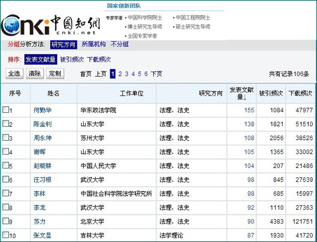
Task: Sort the list by 下载频次
Action: (x=99, y=60)
